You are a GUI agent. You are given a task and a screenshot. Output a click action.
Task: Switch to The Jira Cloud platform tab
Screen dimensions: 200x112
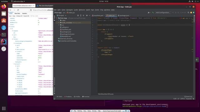pyautogui.click(x=45, y=6)
